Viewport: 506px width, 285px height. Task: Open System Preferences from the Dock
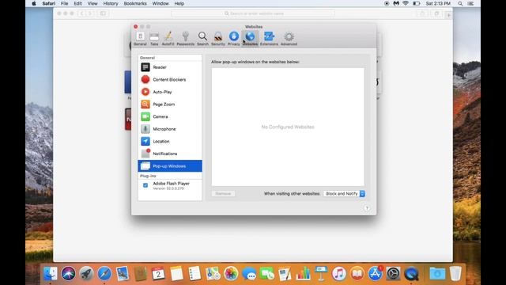pos(393,274)
